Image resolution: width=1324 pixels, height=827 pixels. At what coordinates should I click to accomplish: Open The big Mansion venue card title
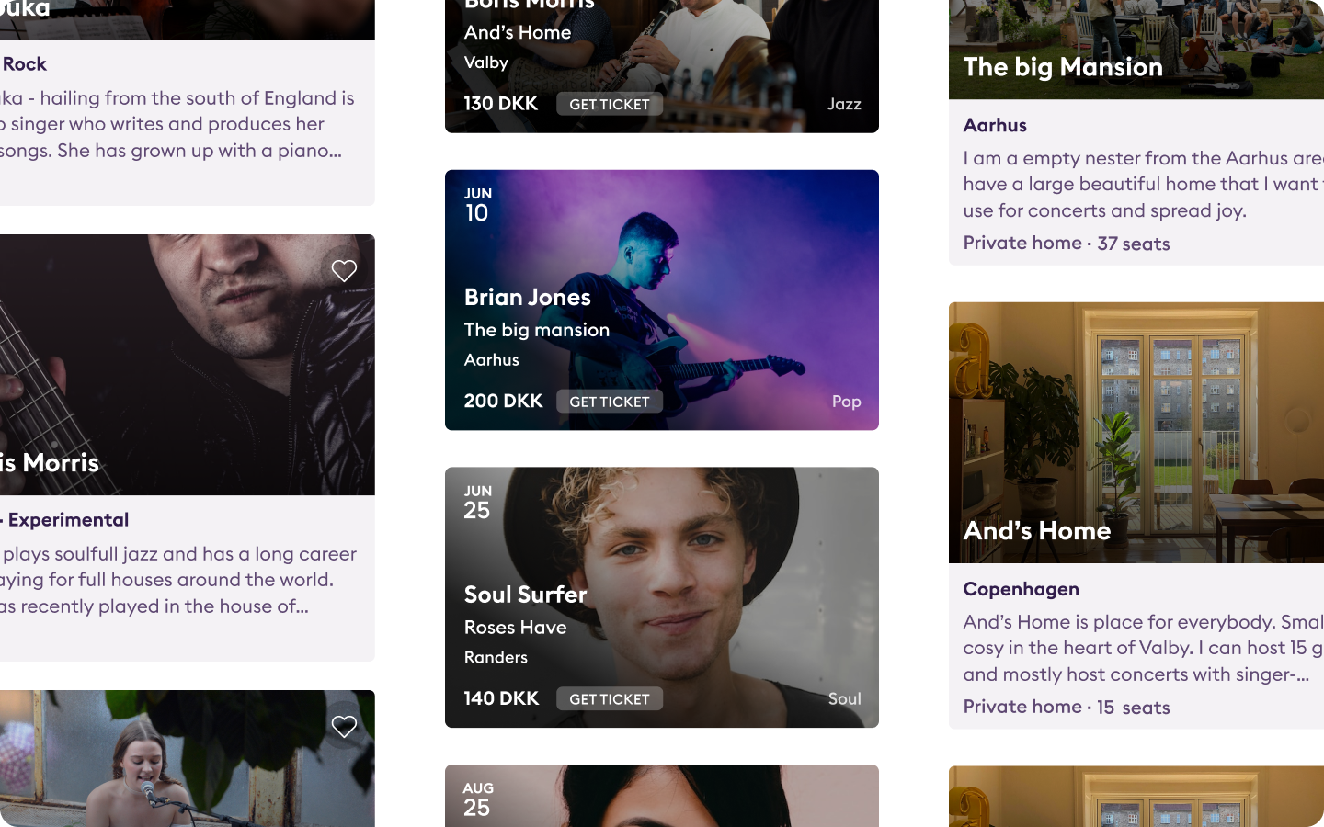click(1063, 67)
